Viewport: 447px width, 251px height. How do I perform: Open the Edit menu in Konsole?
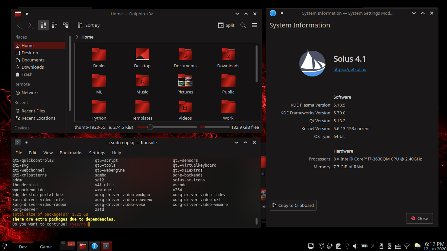click(33, 153)
